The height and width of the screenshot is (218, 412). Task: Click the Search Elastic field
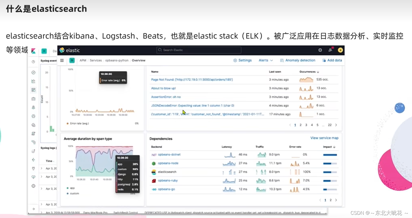199,50
